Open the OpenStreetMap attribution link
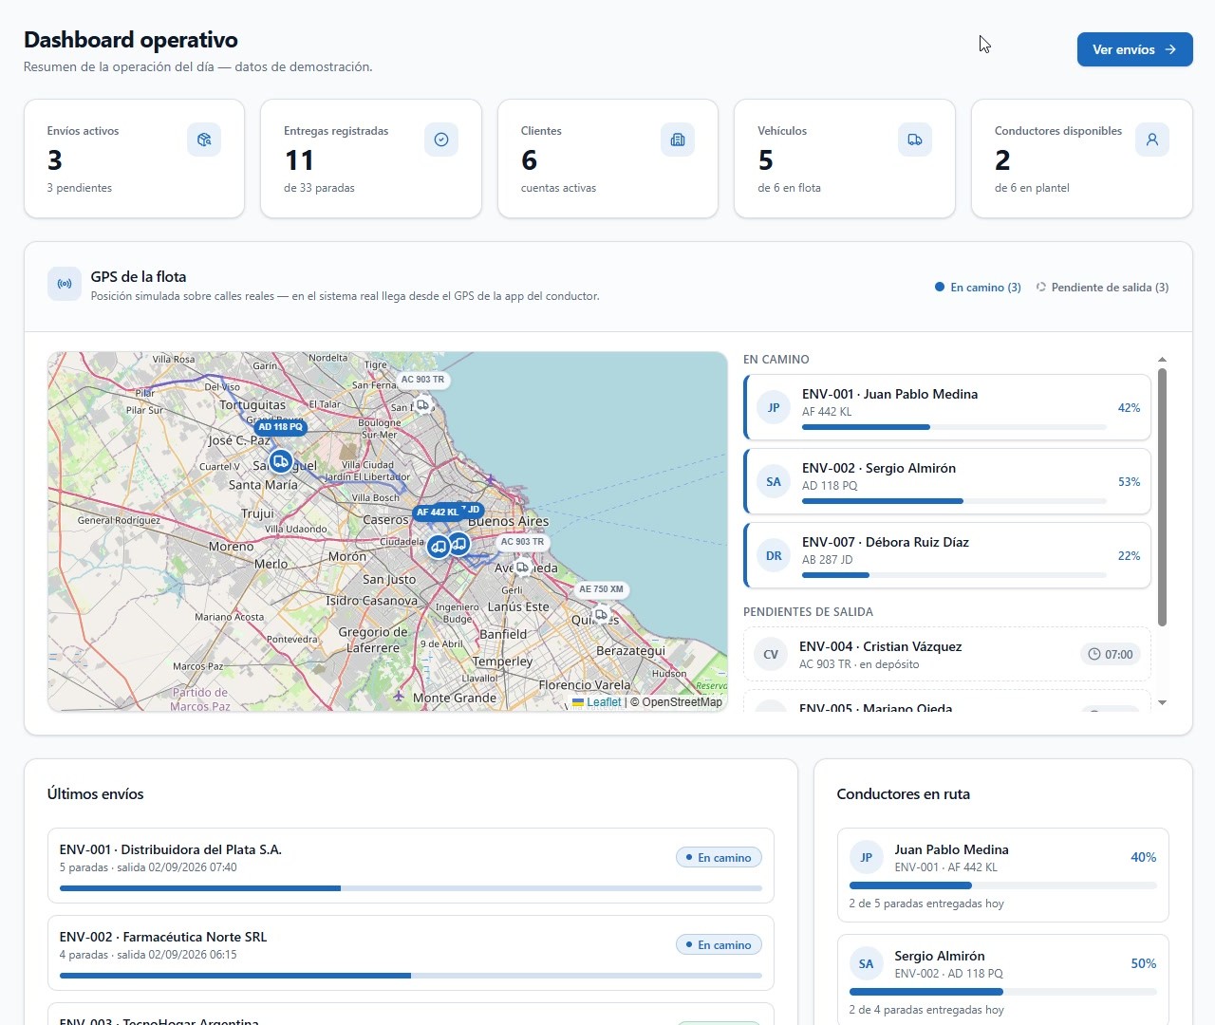This screenshot has height=1025, width=1215. 682,702
